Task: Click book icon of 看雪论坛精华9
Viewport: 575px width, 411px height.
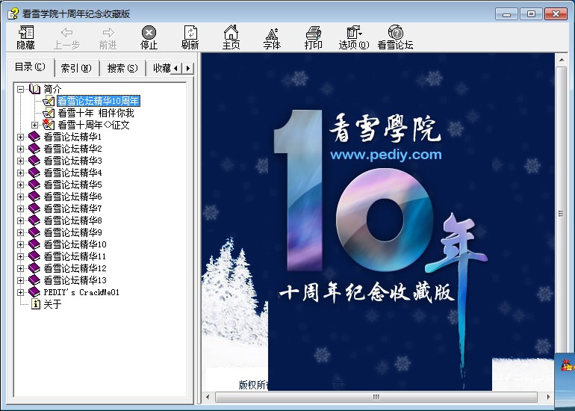Action: [x=34, y=232]
